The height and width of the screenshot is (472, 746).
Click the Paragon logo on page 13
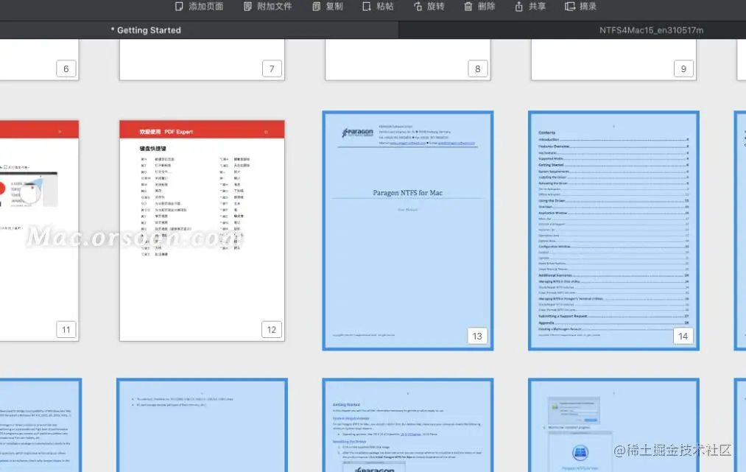click(358, 133)
